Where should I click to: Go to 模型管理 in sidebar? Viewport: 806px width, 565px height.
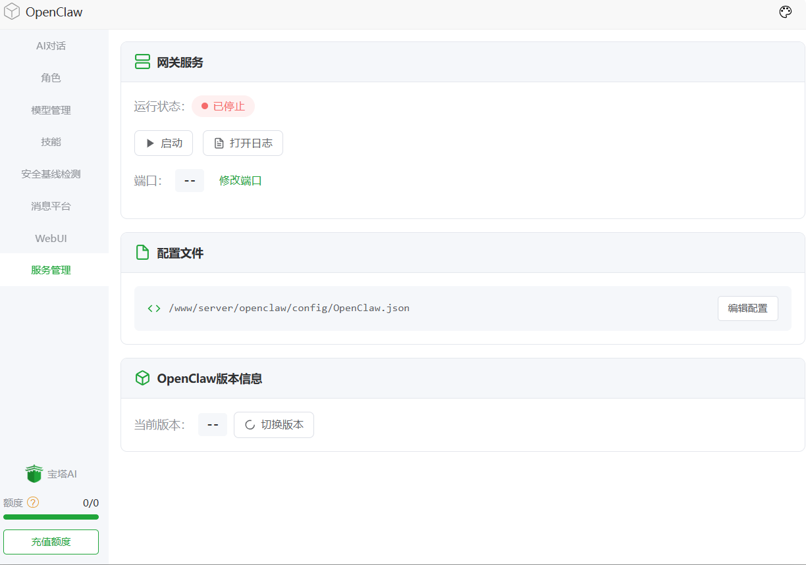point(51,110)
